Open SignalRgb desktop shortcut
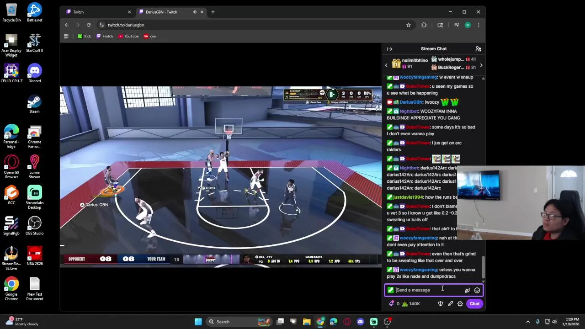Screen dimensions: 585x329 [x=11, y=226]
